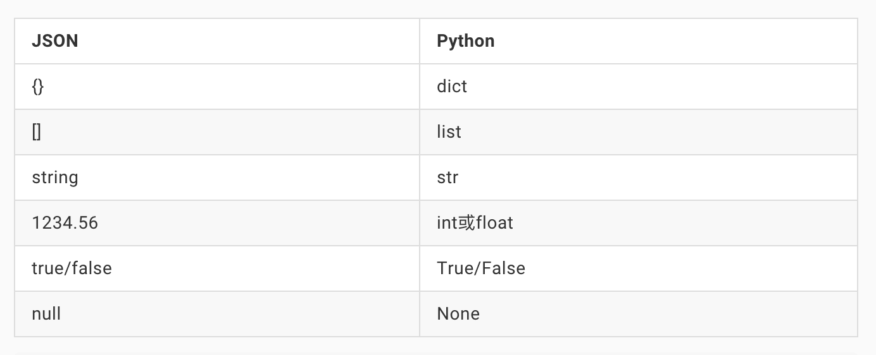Click the null cell
The height and width of the screenshot is (355, 876).
coord(46,314)
